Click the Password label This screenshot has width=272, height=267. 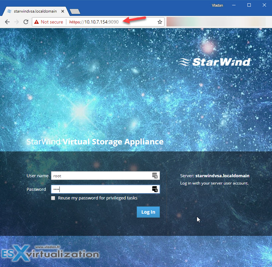tap(36, 189)
